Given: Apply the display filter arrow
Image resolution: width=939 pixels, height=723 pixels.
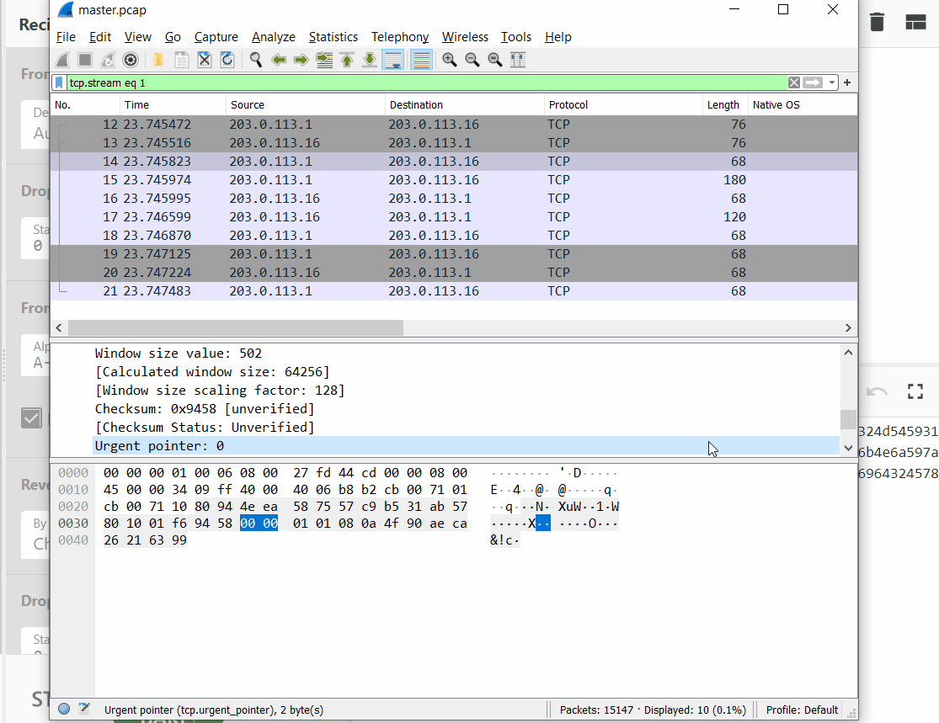Looking at the screenshot, I should [x=813, y=82].
